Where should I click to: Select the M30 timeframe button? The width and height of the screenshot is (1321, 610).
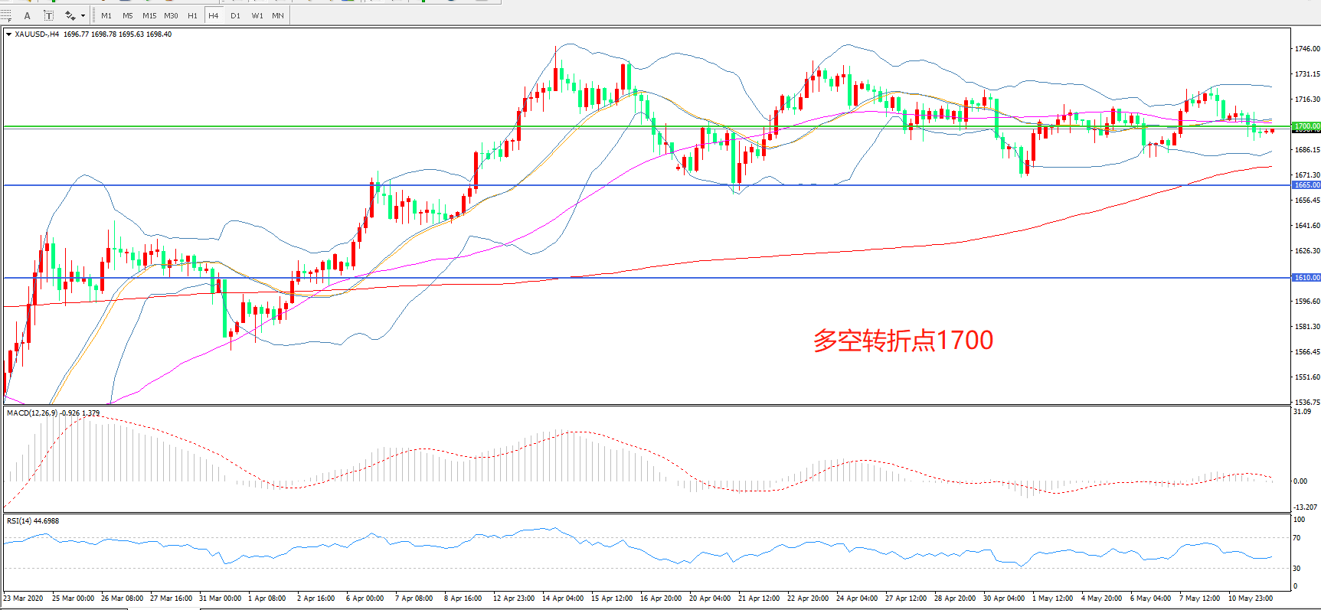point(171,15)
